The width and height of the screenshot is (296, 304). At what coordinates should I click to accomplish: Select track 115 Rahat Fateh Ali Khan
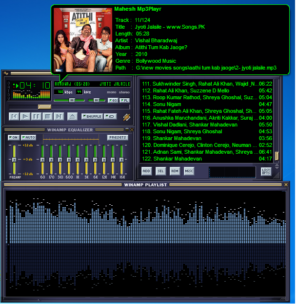tap(207, 111)
